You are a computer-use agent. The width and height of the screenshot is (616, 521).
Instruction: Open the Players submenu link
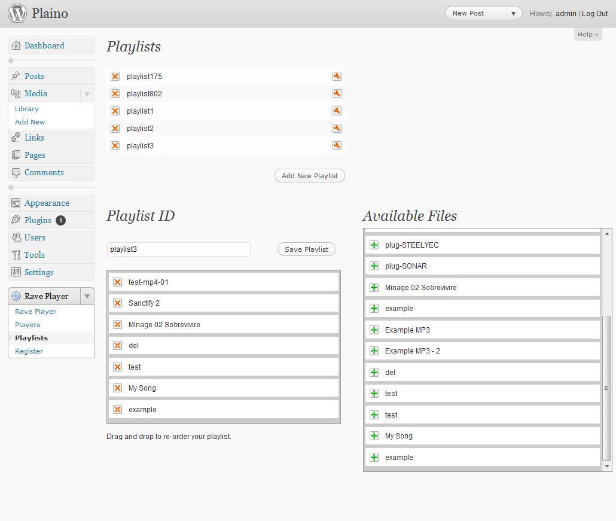(x=28, y=325)
